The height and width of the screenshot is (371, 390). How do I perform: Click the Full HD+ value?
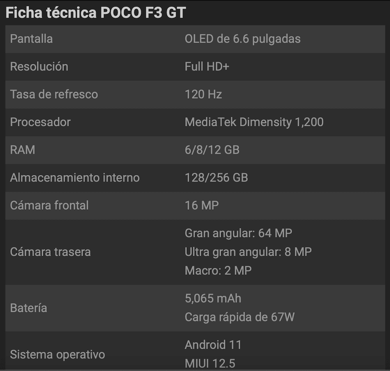pyautogui.click(x=207, y=67)
